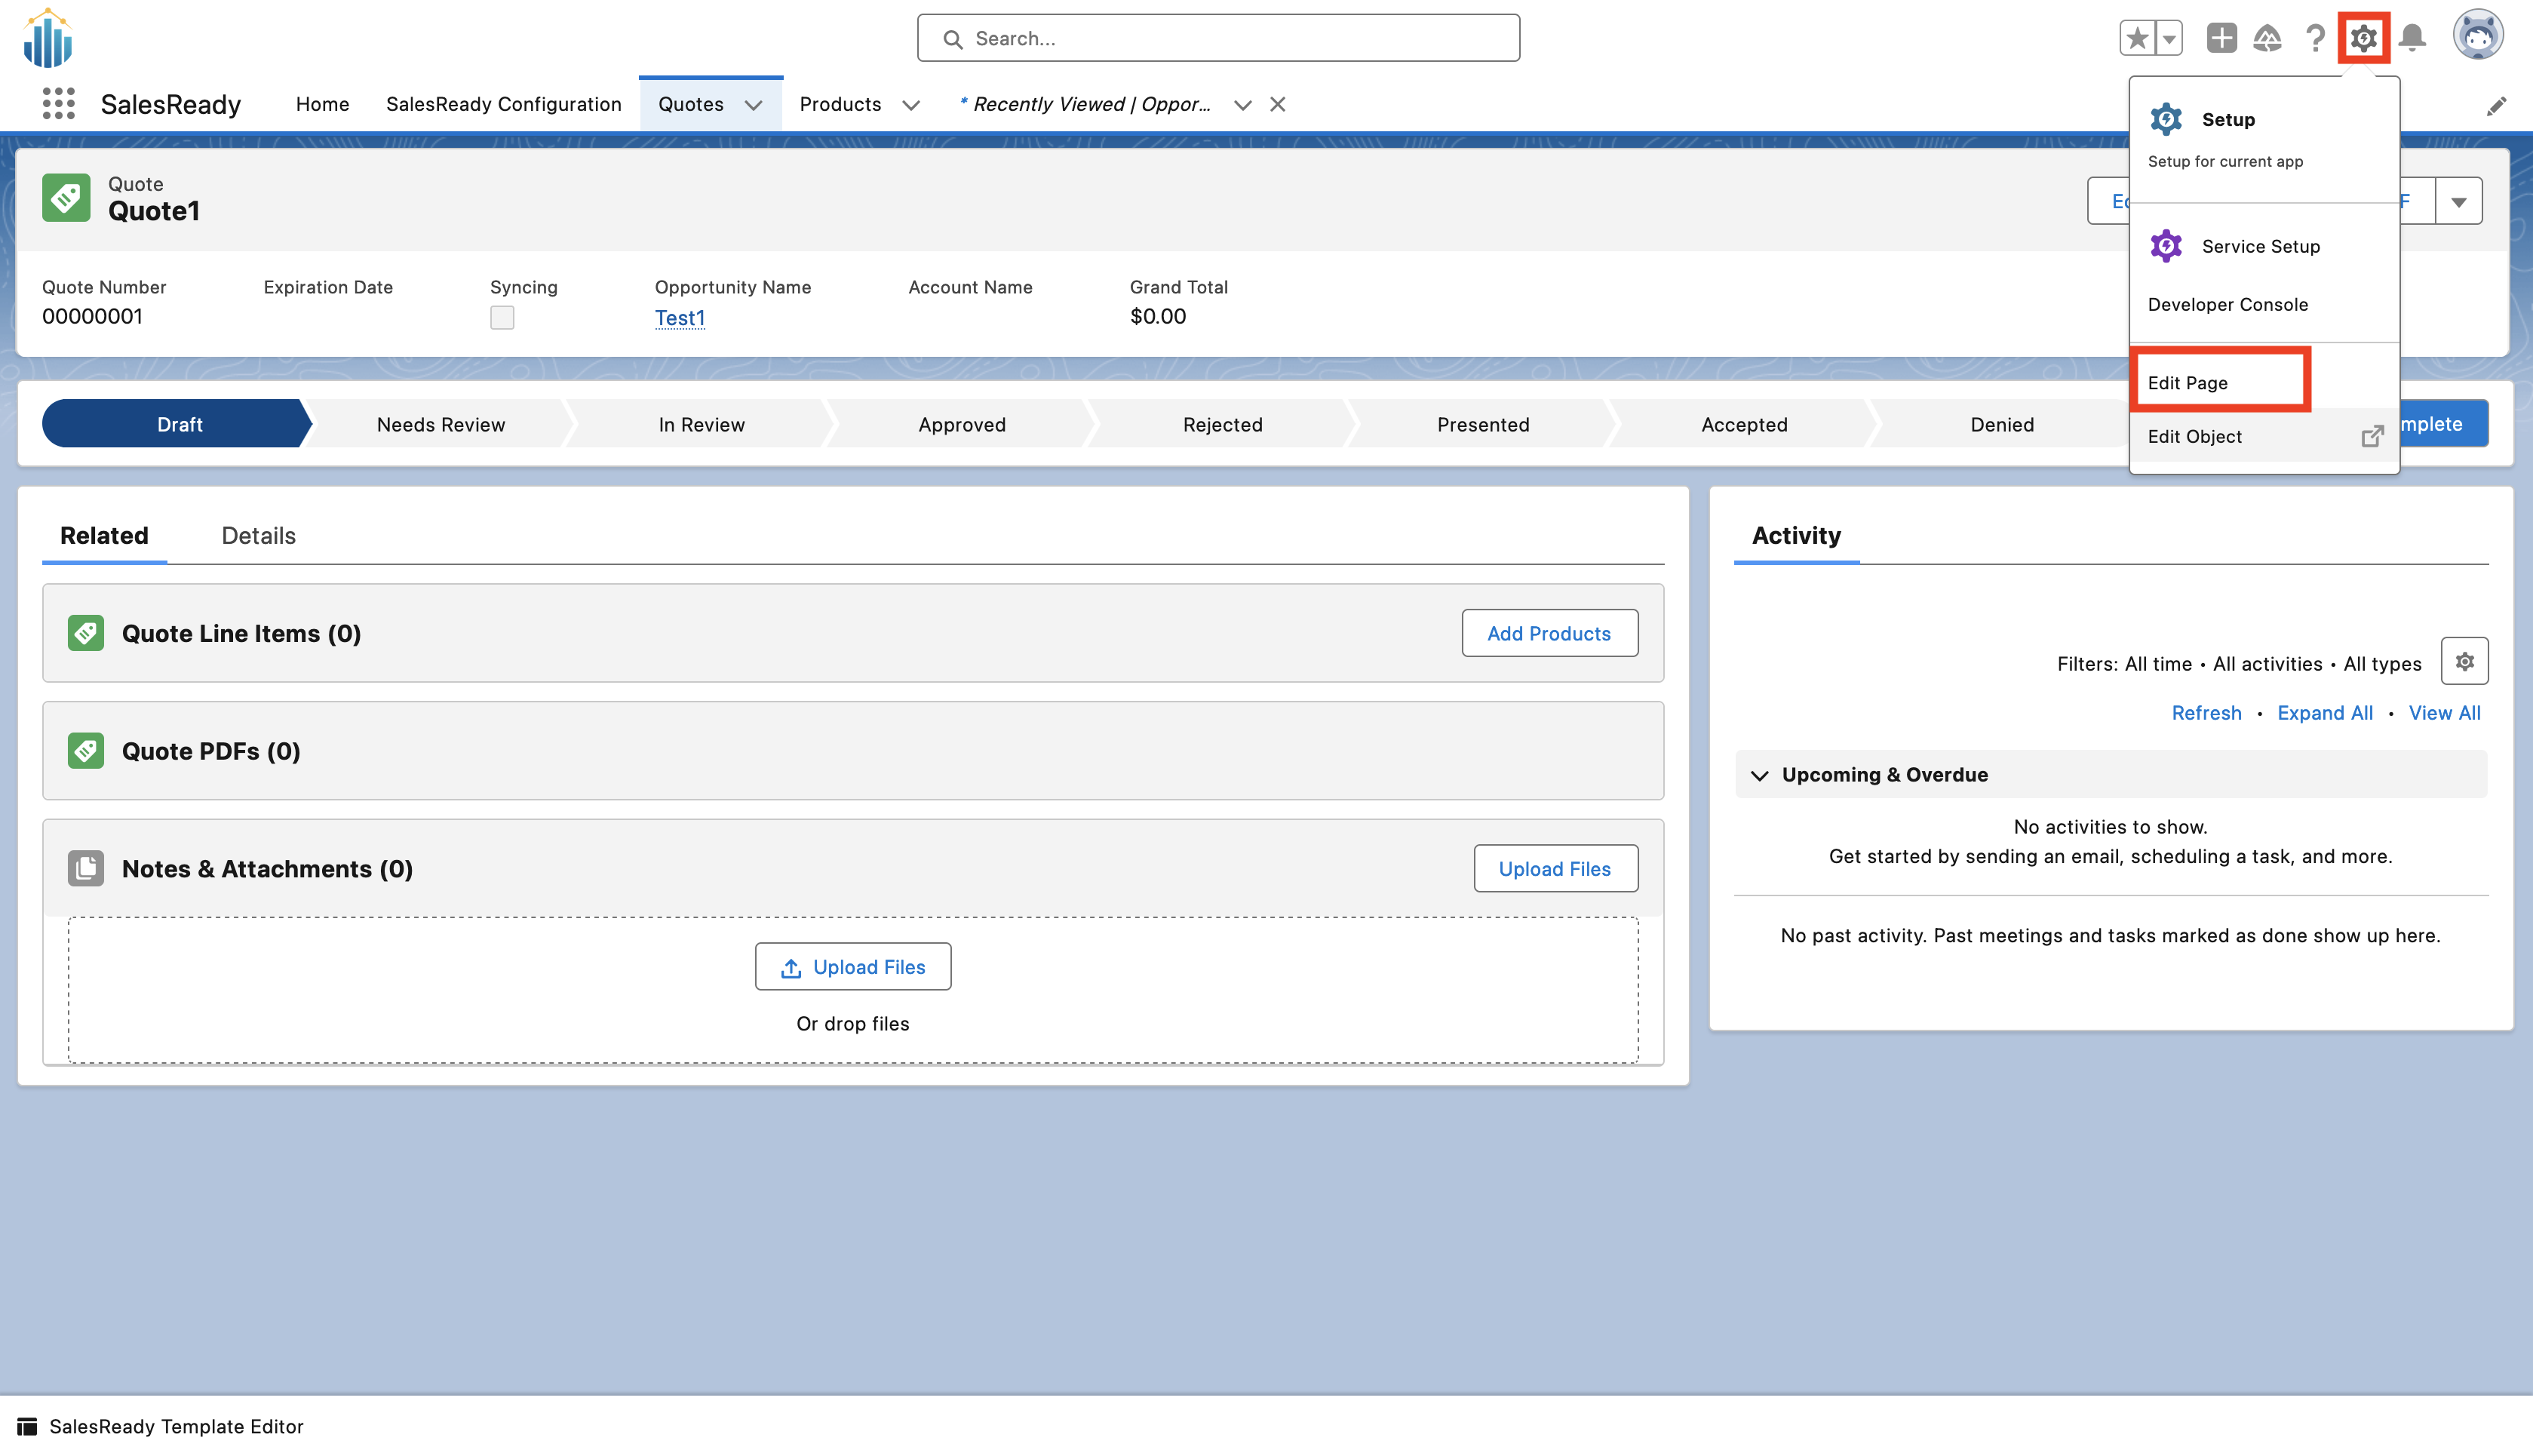2533x1456 pixels.
Task: Select the Needs Review path stage
Action: tap(441, 424)
